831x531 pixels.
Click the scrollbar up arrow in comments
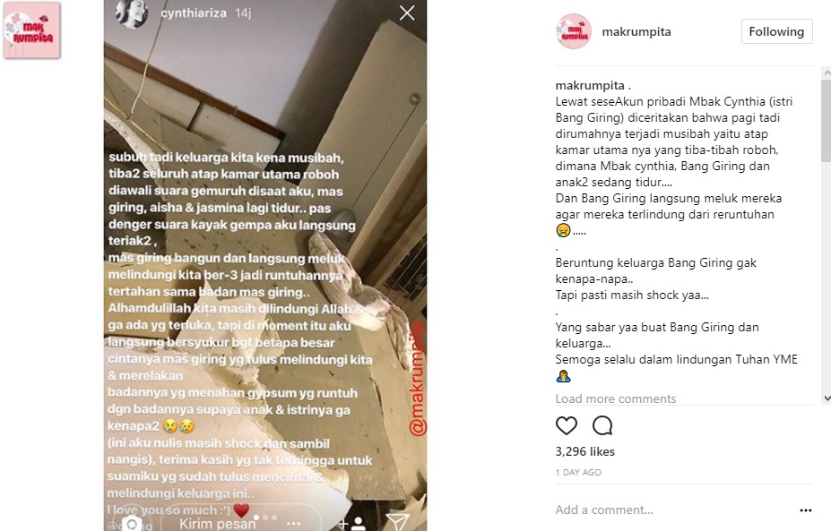827,72
